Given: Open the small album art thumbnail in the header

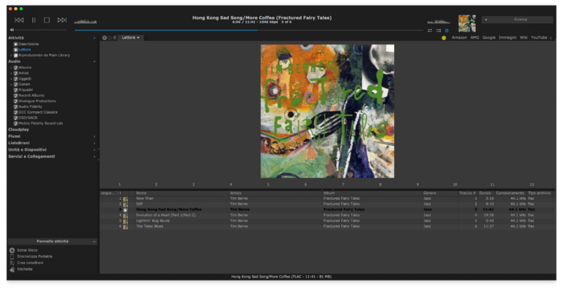Looking at the screenshot, I should 467,23.
